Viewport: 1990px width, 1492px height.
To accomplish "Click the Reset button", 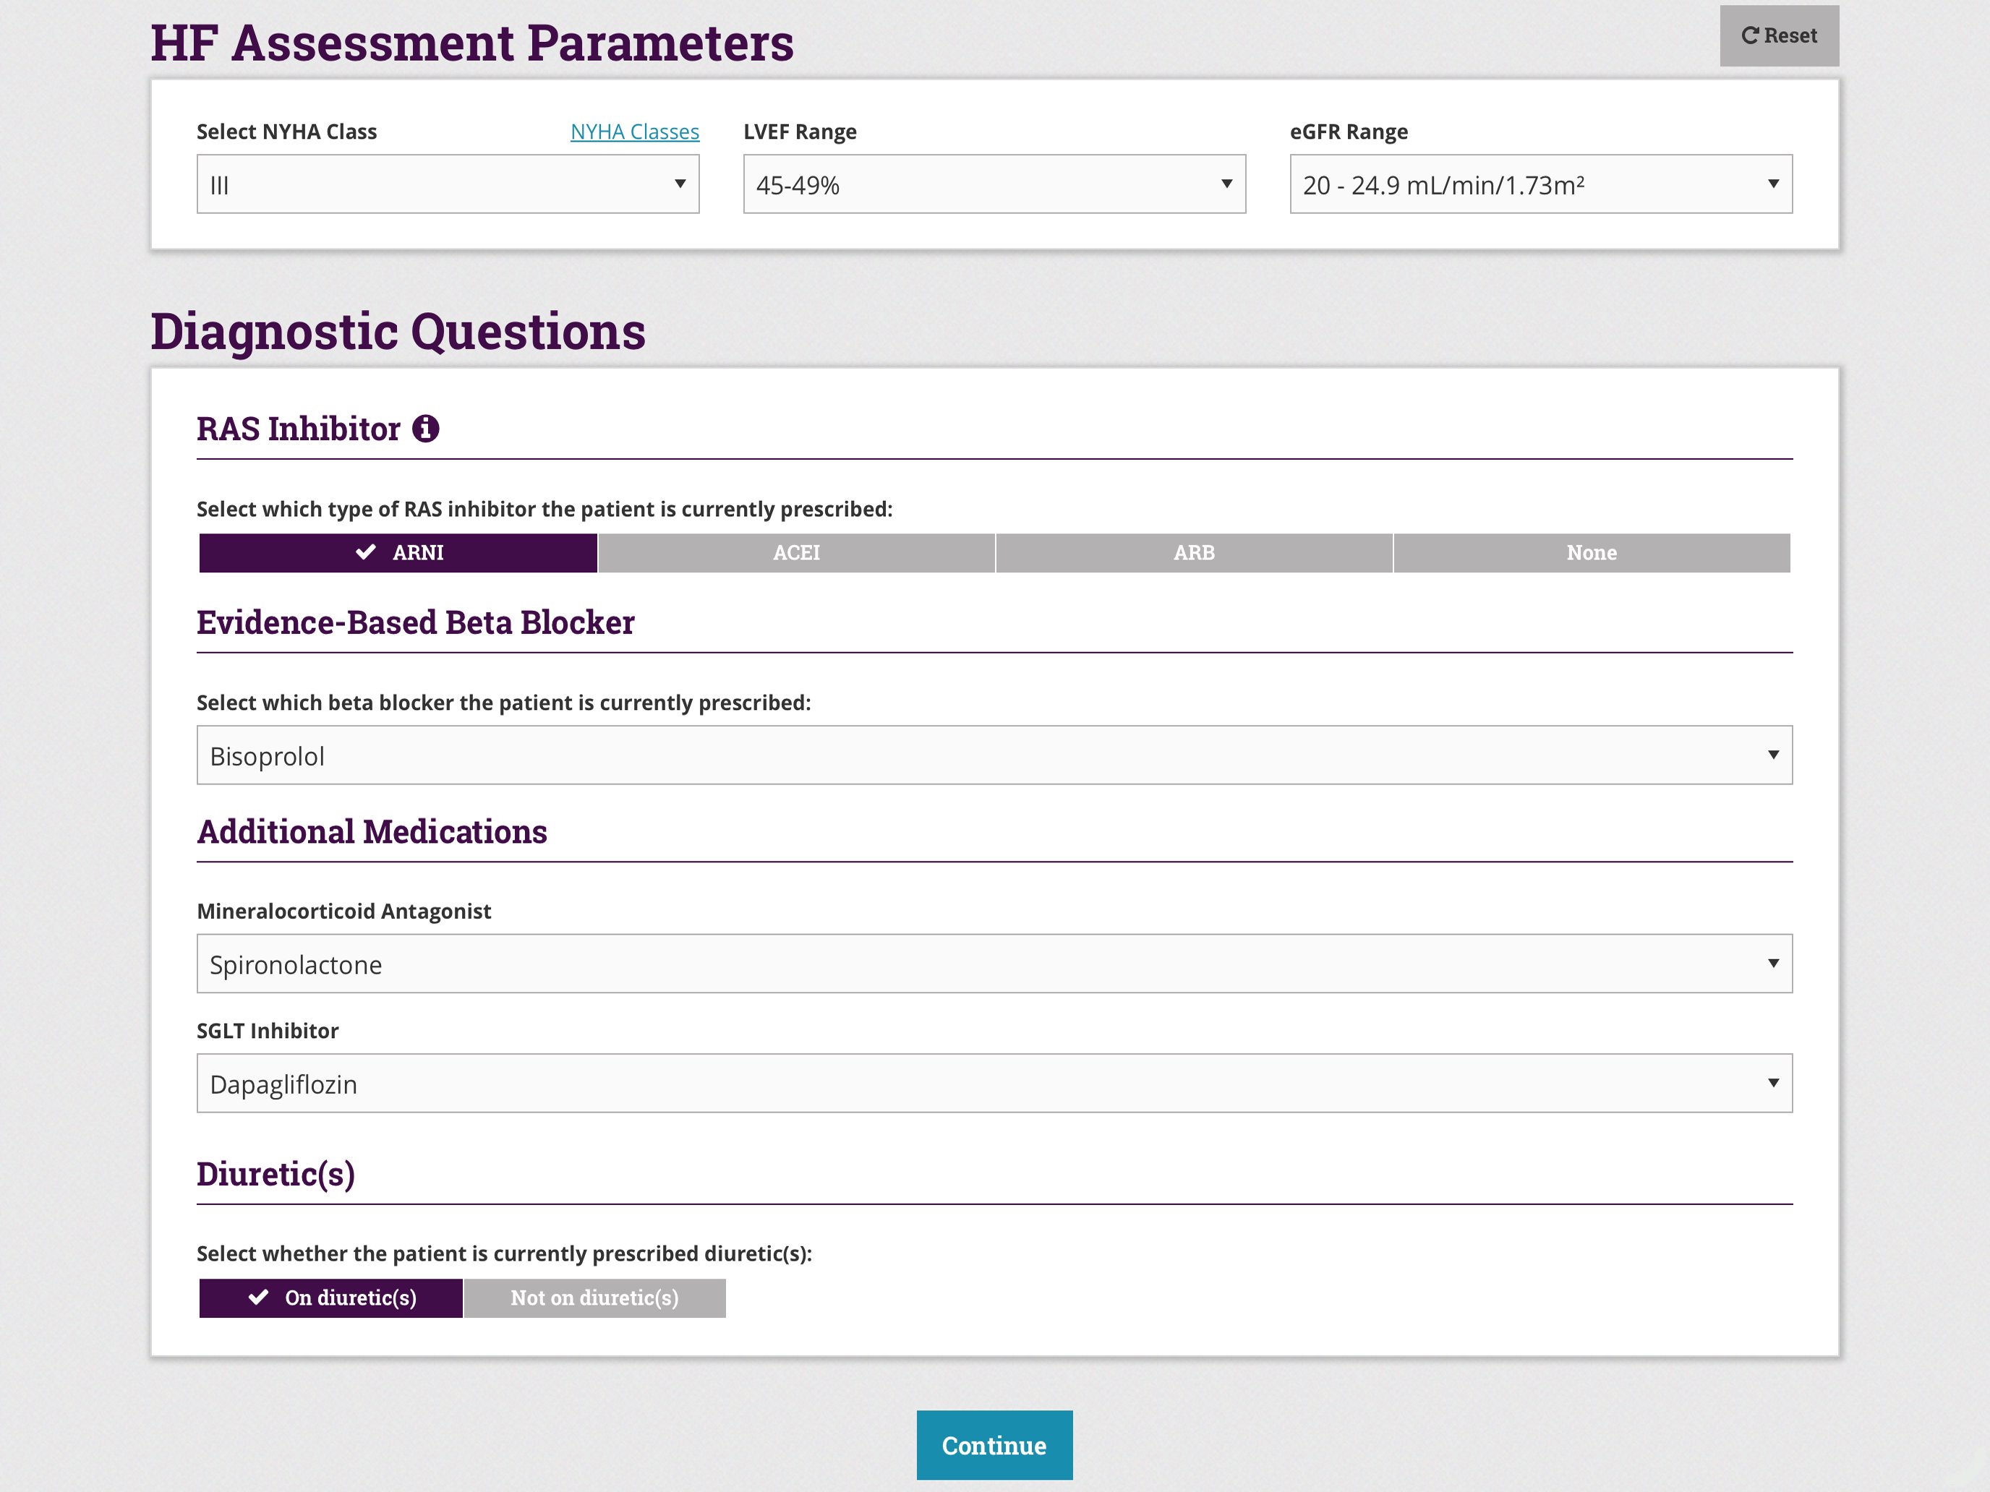I will (x=1779, y=36).
